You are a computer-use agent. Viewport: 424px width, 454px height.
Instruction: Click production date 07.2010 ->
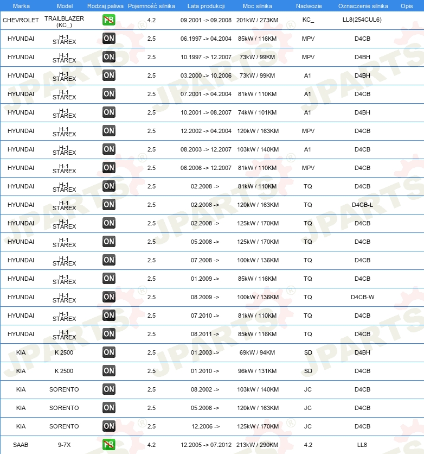click(205, 316)
